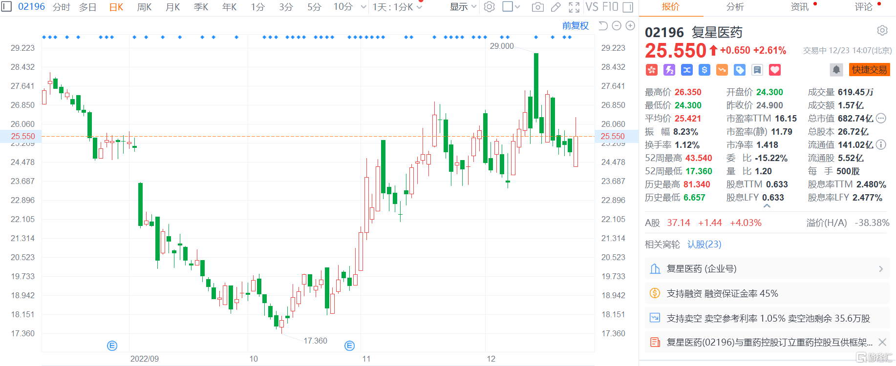896x366 pixels.
Task: Expand the 复星医药 (企业号) row arrow
Action: [x=881, y=269]
